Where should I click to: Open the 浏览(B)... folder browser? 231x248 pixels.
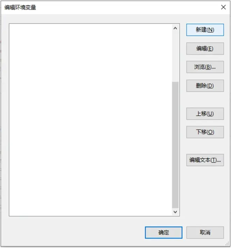(205, 67)
